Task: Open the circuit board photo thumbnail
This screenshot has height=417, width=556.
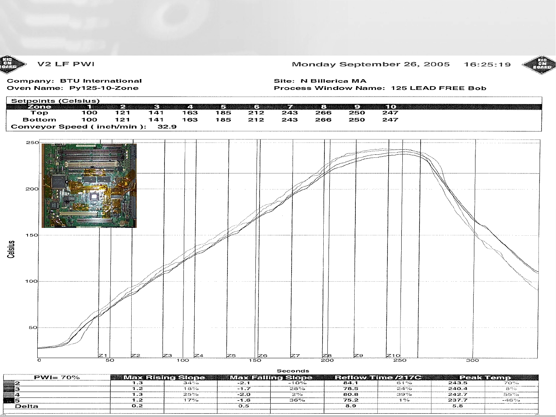Action: pos(89,185)
